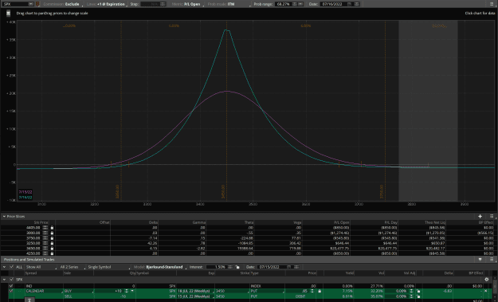Click the lock icon next to interest rate
Screen dimensions: 498x302
pyautogui.click(x=237, y=267)
